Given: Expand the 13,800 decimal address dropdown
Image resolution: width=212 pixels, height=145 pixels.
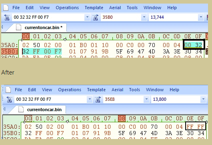Looking at the screenshot, I should (x=203, y=99).
